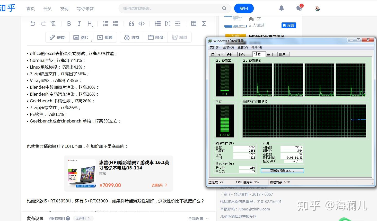Insert a code block
Image resolution: width=377 pixels, height=221 pixels.
click(x=142, y=23)
